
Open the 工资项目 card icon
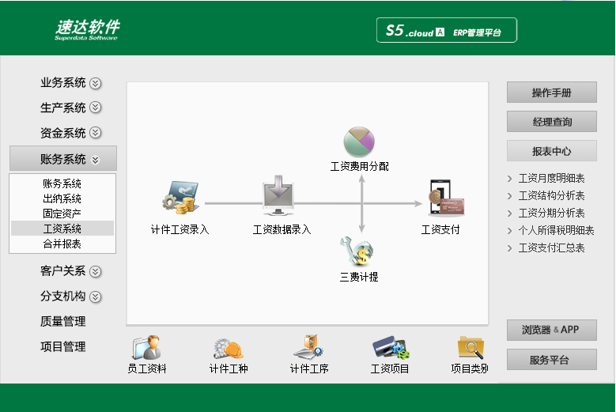tap(391, 348)
